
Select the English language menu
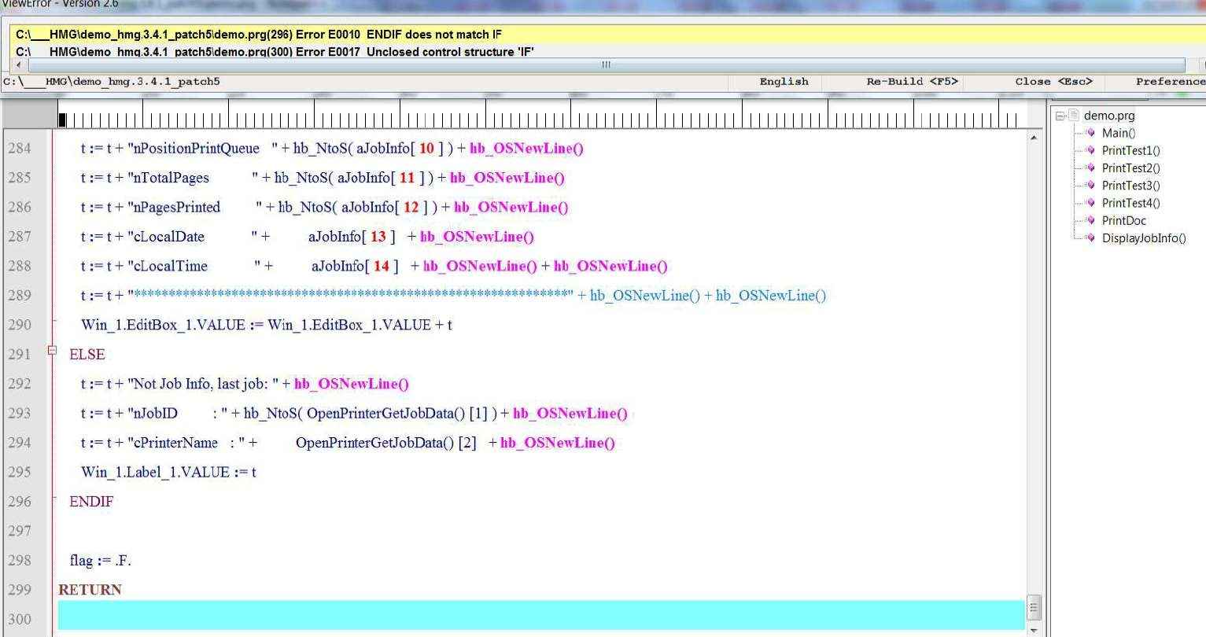pyautogui.click(x=784, y=82)
